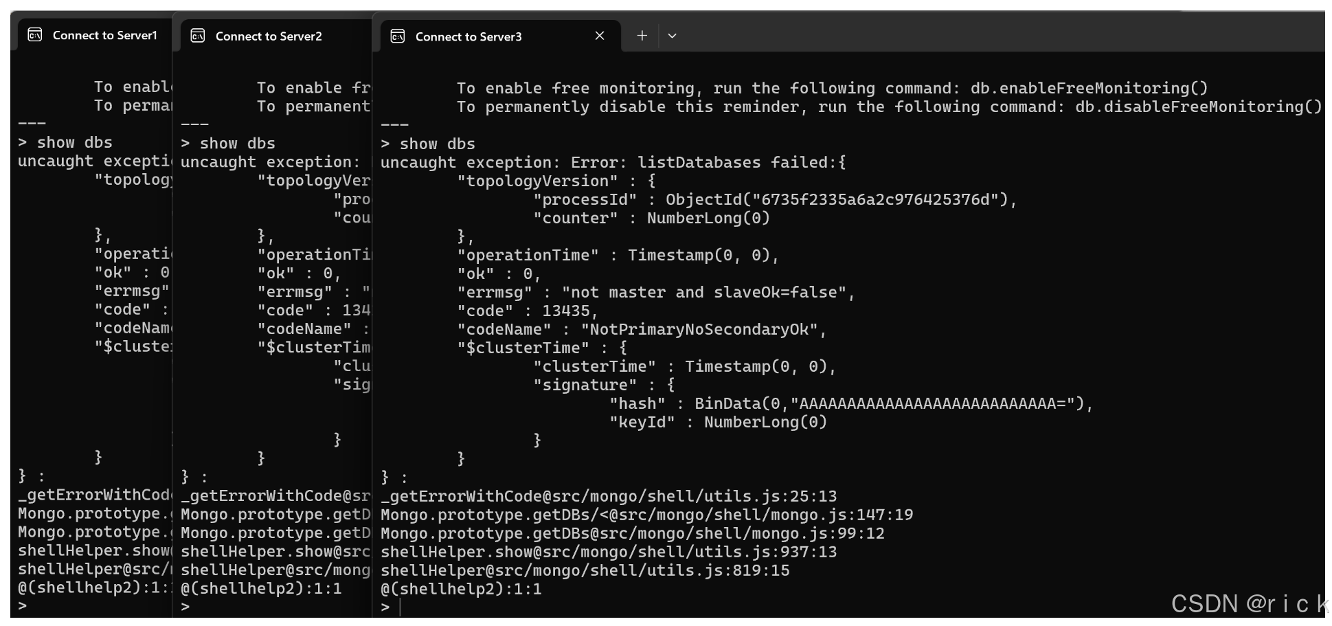Click the 'keyId' NumberLong(0) line
1332x626 pixels.
pos(718,423)
